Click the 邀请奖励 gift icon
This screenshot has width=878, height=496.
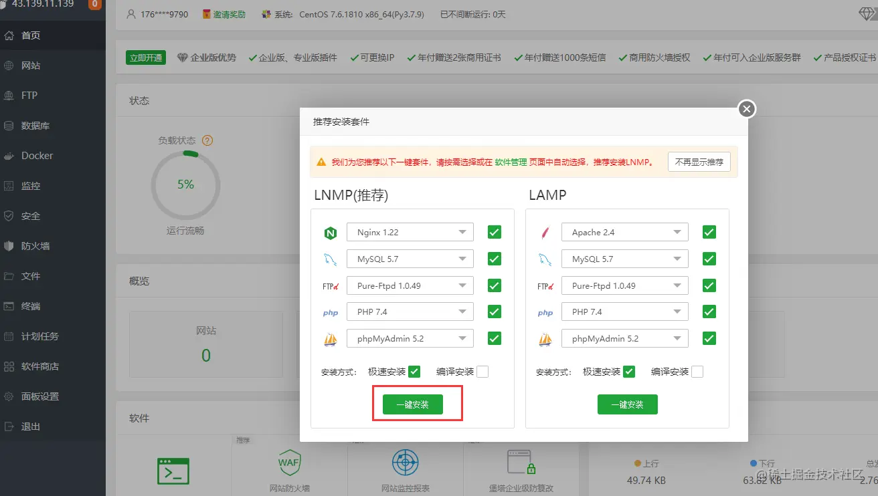tap(206, 14)
